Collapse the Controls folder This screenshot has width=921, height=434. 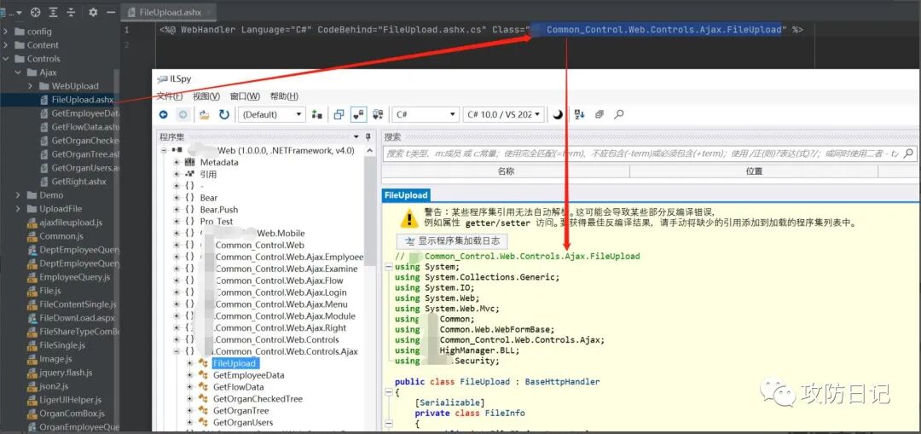point(5,58)
